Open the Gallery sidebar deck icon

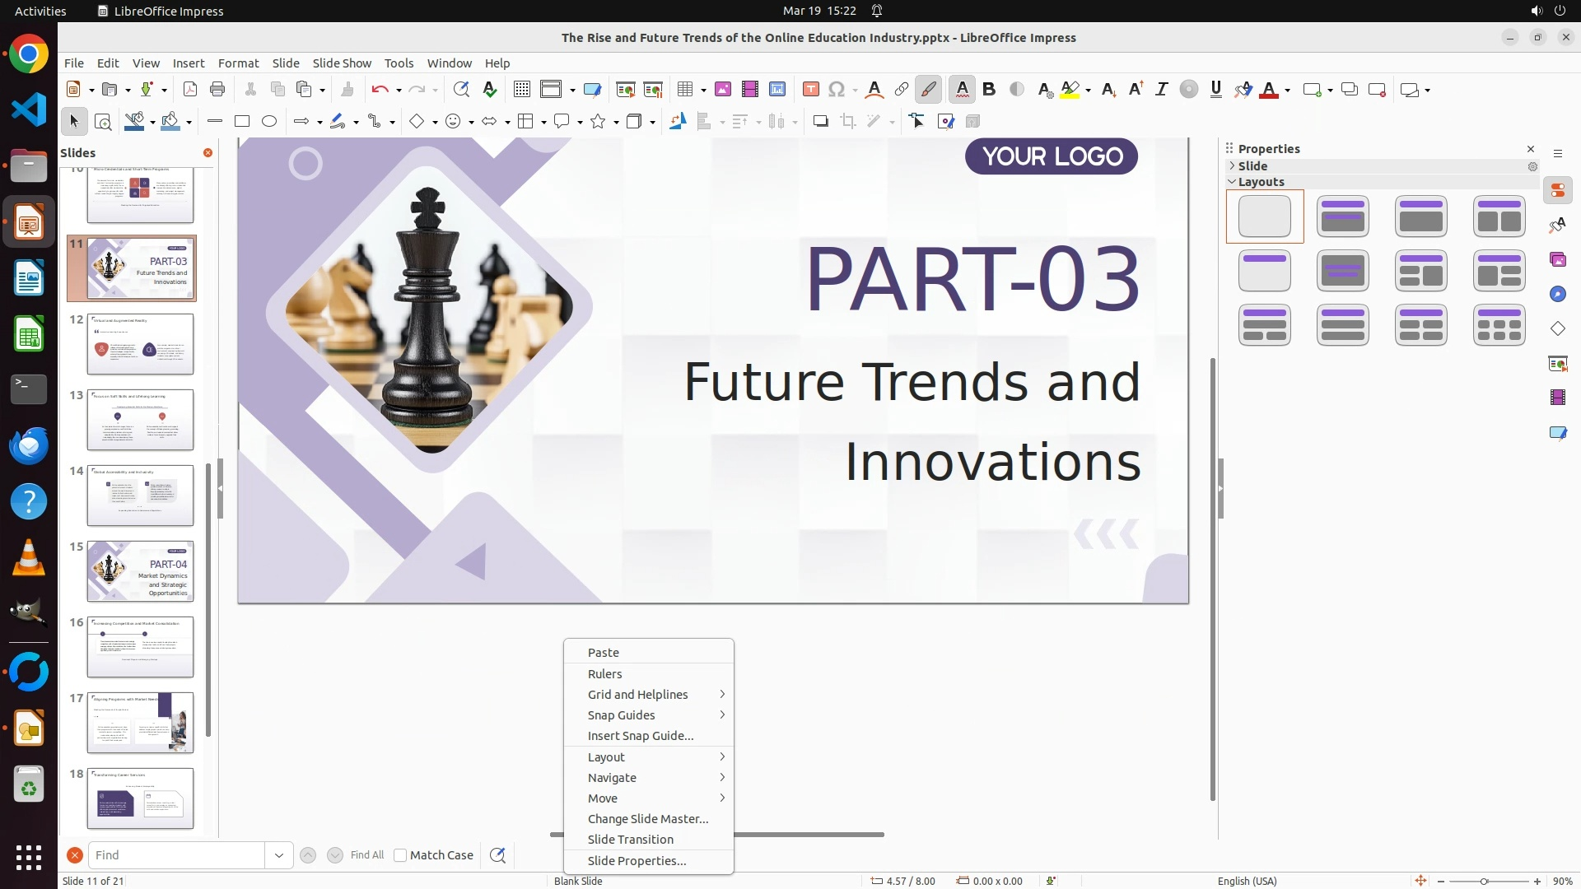pyautogui.click(x=1558, y=260)
